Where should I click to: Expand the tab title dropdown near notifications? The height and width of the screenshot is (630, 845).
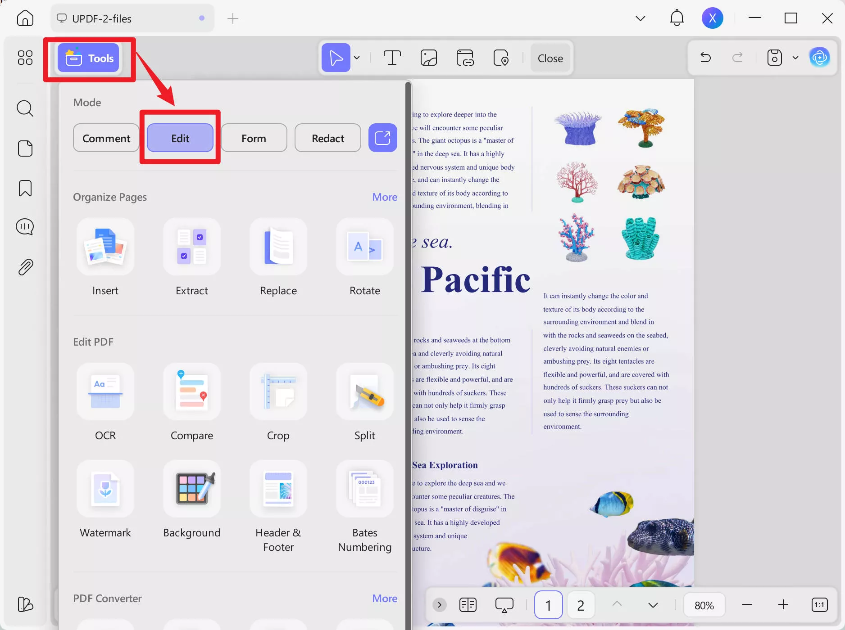[640, 18]
